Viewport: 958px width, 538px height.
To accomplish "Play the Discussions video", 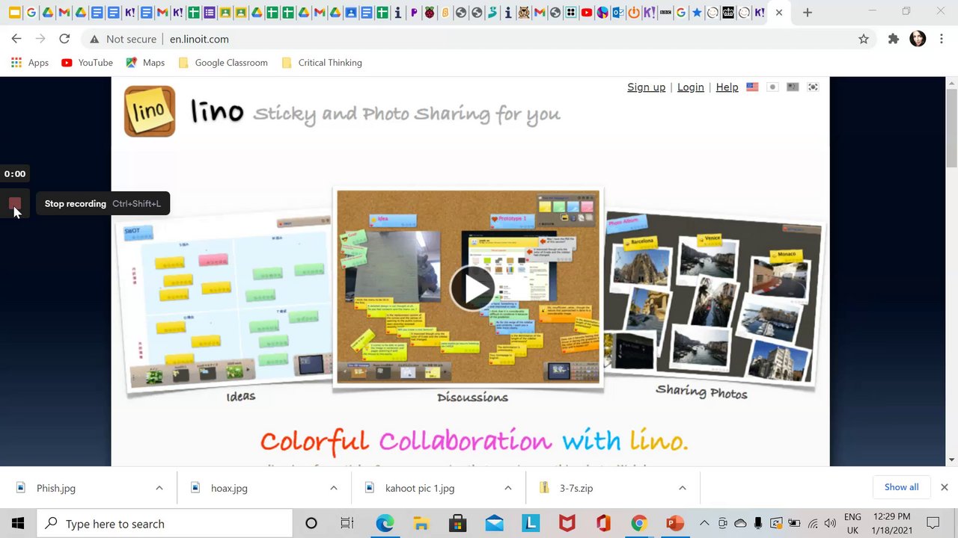I will coord(472,288).
